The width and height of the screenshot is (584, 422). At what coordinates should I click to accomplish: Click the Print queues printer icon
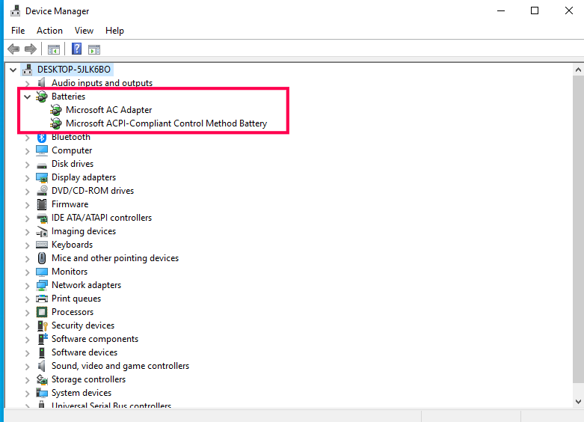[x=42, y=299]
